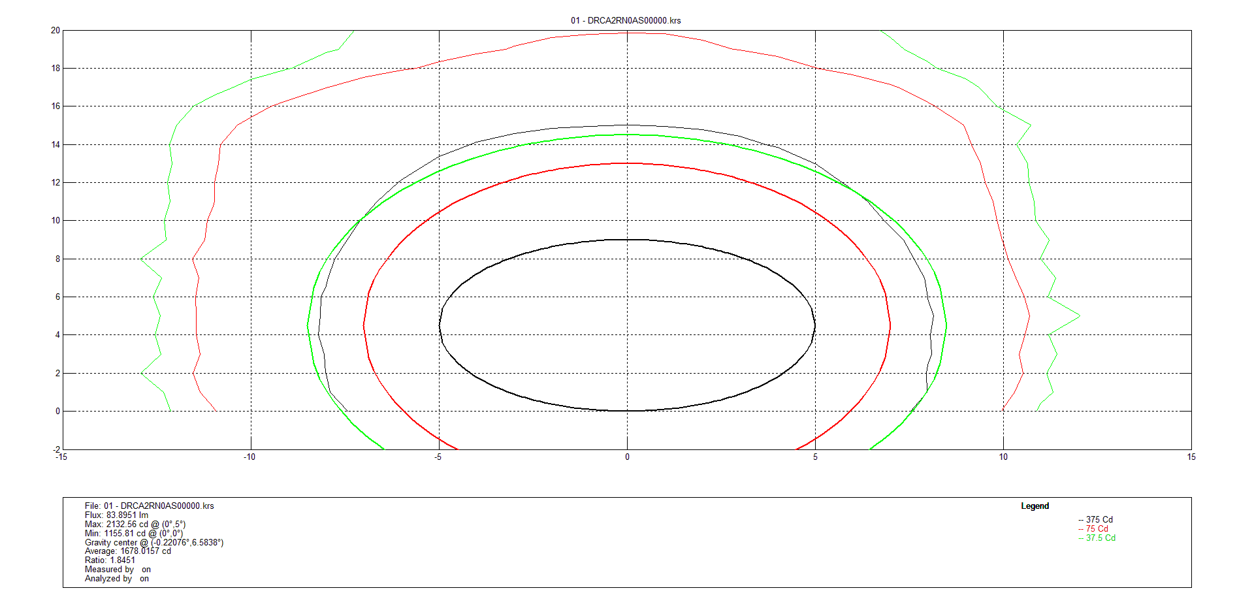Click the Legend heading
The width and height of the screenshot is (1254, 599).
pyautogui.click(x=1035, y=506)
